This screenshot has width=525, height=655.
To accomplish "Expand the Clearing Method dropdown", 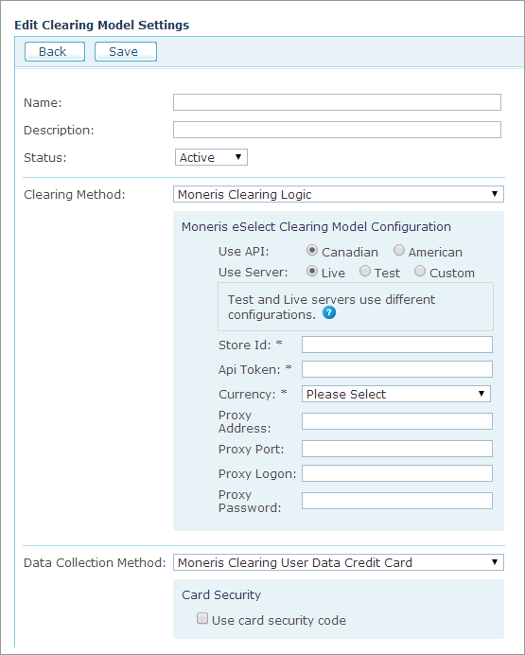I will point(339,194).
